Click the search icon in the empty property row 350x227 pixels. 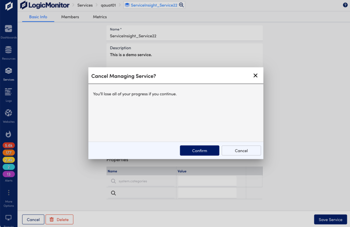pyautogui.click(x=113, y=193)
